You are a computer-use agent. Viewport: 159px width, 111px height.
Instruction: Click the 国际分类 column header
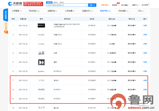click(112, 19)
